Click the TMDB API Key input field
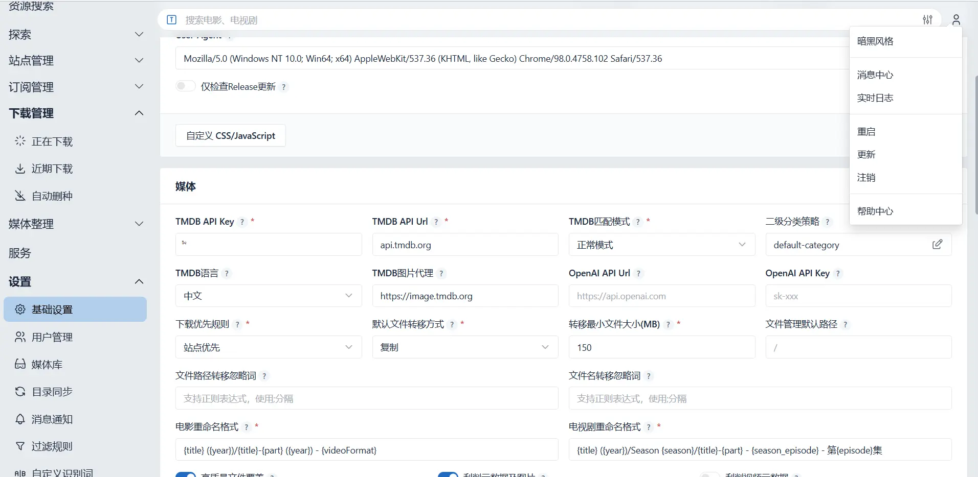Viewport: 978px width, 477px height. [269, 245]
